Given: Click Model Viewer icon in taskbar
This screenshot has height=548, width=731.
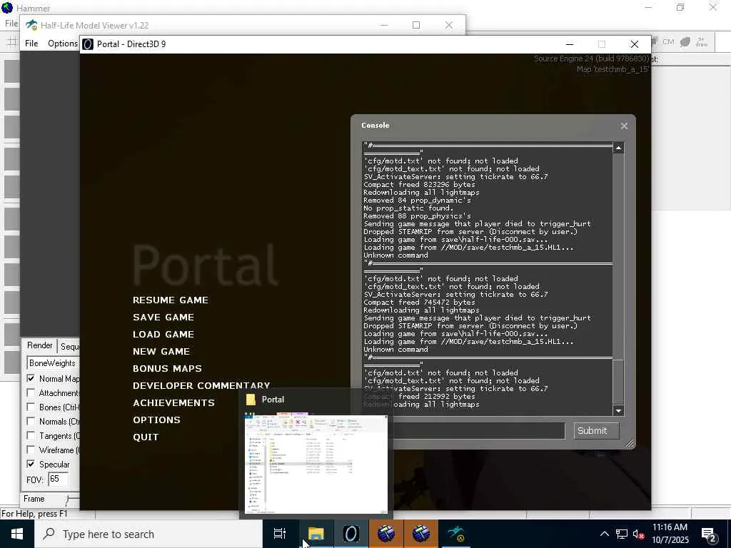Looking at the screenshot, I should 456,534.
